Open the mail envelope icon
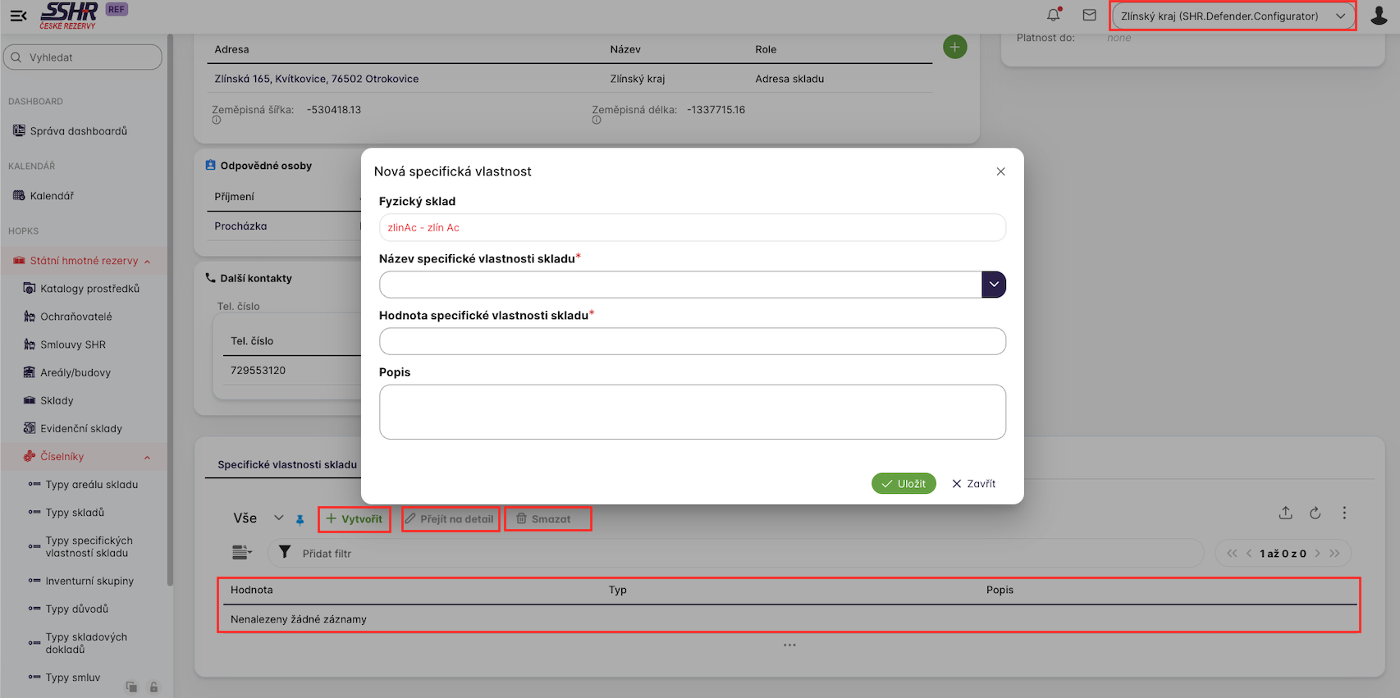This screenshot has height=698, width=1400. click(x=1089, y=15)
